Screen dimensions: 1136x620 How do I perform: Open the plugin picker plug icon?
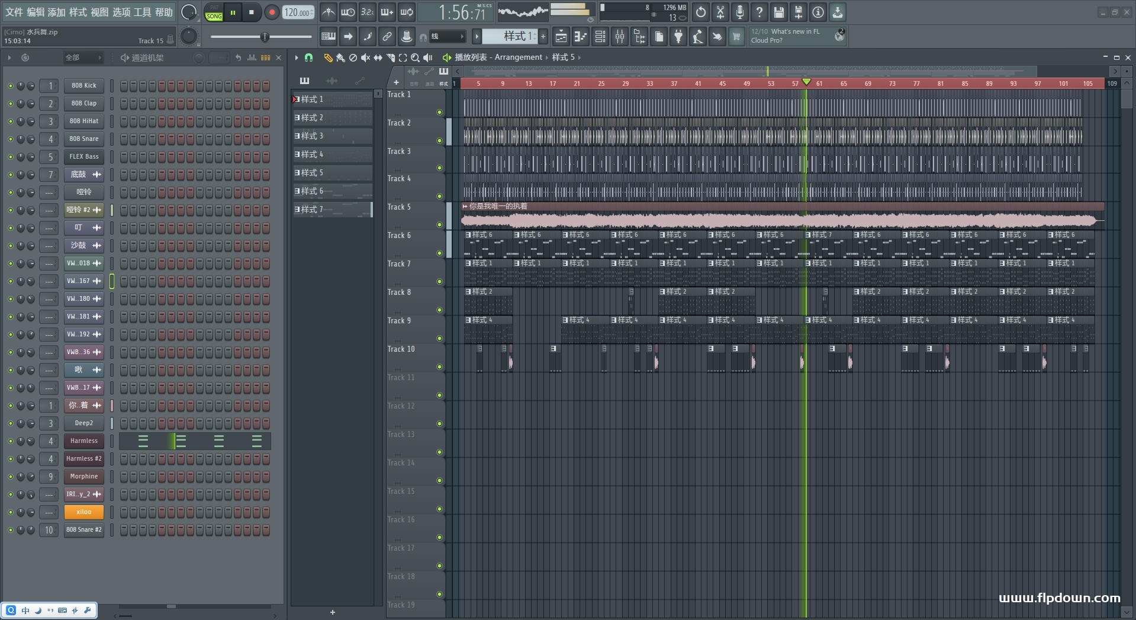tap(678, 37)
